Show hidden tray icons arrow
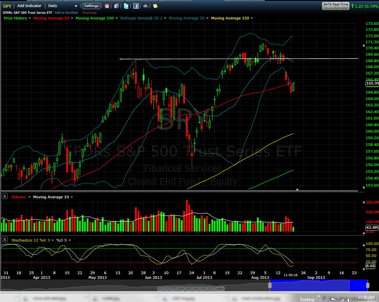This screenshot has width=379, height=302. (x=325, y=300)
